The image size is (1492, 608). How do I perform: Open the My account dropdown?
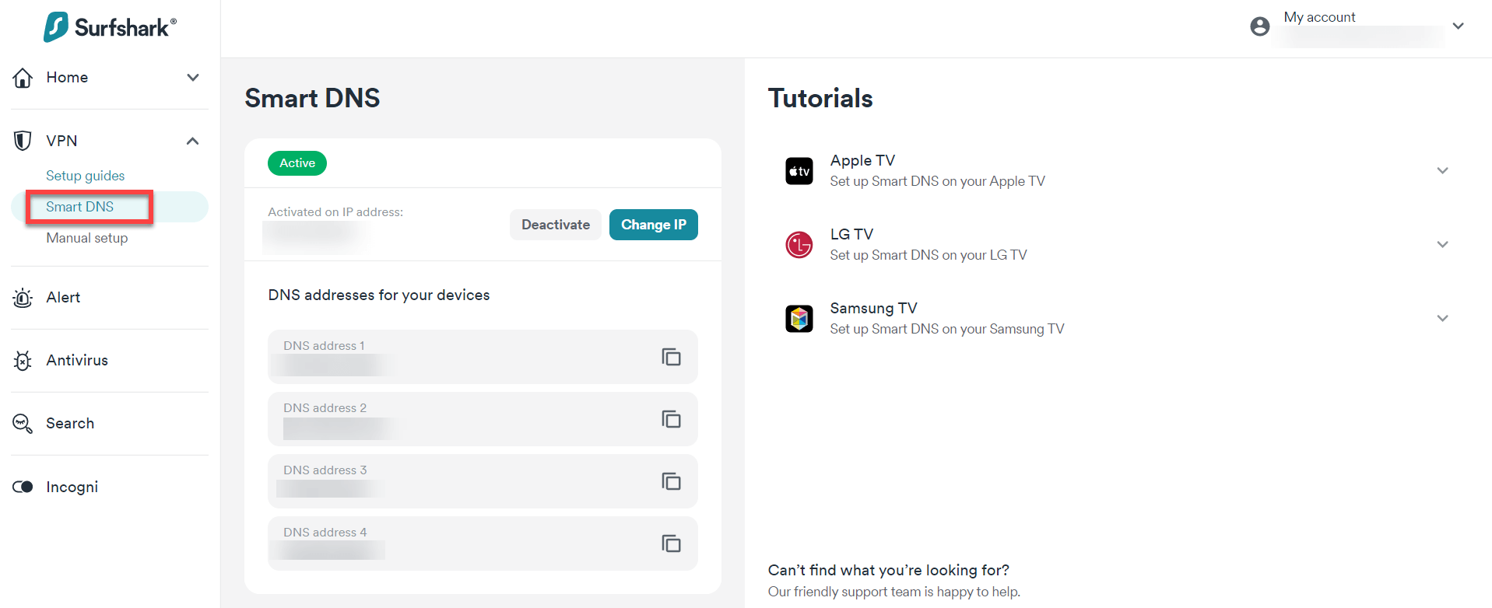click(1459, 26)
